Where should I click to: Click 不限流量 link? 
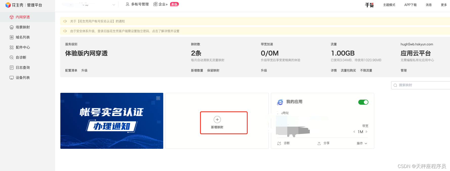click(366, 70)
